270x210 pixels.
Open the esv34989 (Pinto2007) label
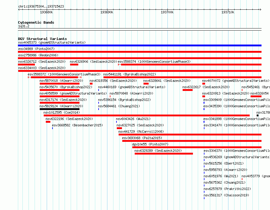36,49
